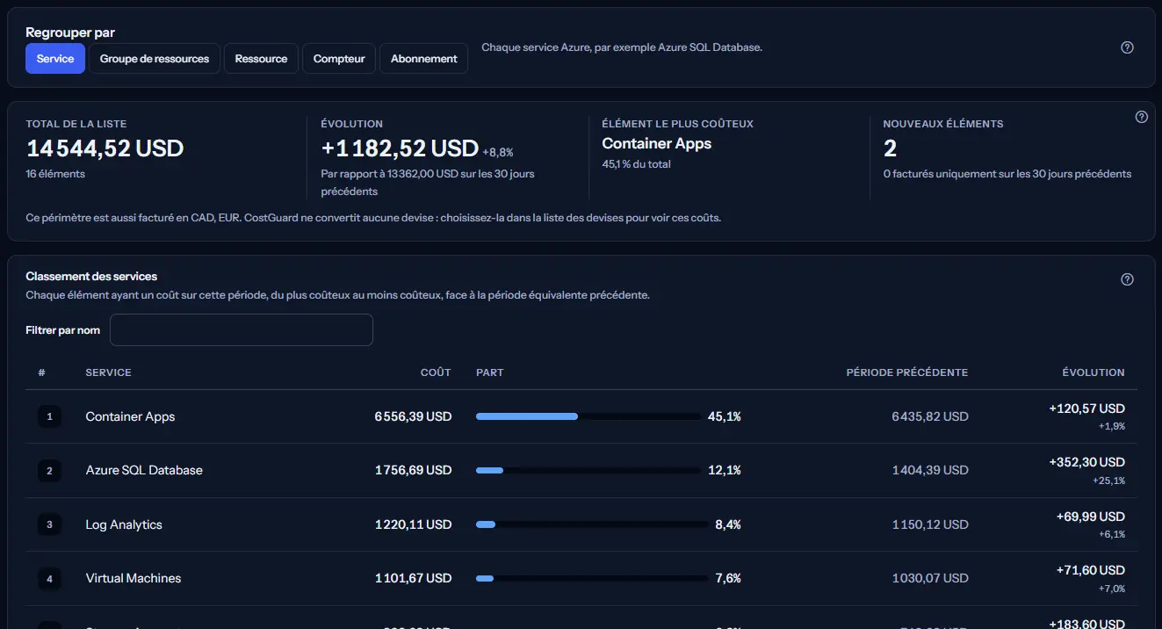
Task: Click the ÉVOLUTION column header
Action: point(1093,372)
